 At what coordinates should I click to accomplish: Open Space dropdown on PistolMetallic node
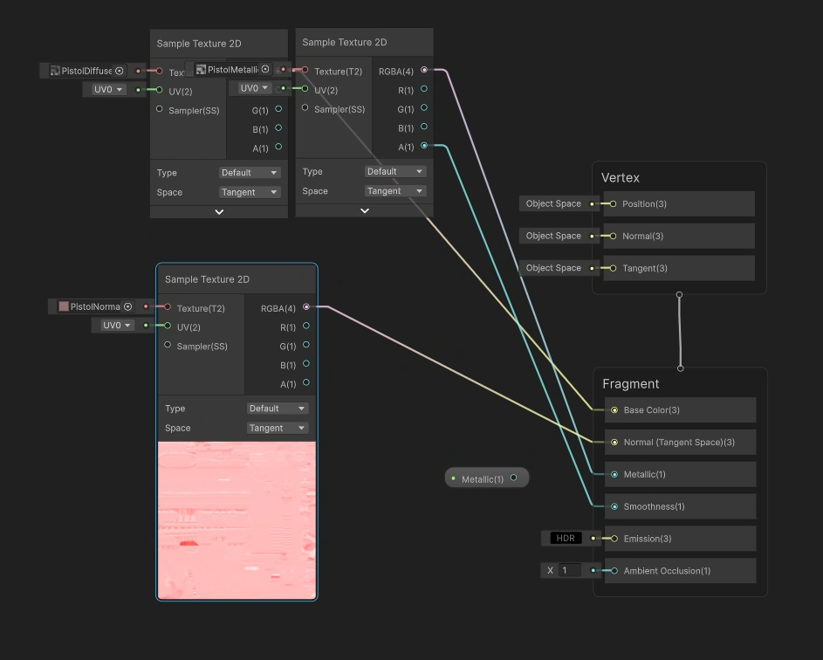[394, 191]
